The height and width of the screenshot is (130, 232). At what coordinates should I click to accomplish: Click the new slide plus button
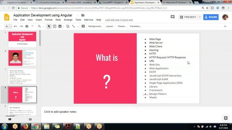(x=7, y=26)
